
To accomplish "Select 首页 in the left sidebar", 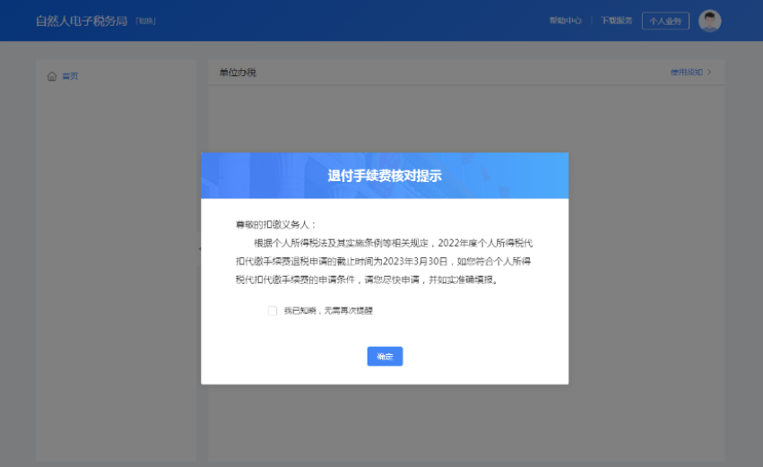I will click(x=70, y=76).
